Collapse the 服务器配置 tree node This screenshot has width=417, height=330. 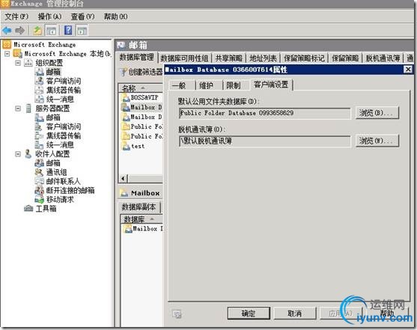18,109
